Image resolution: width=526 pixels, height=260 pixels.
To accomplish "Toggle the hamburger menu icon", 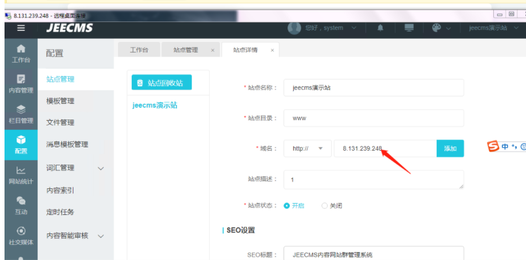I will click(x=21, y=28).
